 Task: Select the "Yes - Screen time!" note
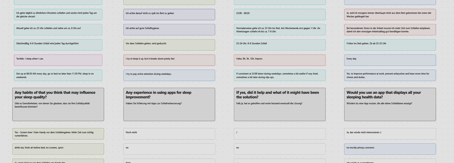tap(58, 134)
